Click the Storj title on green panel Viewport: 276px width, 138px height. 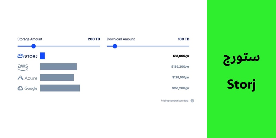click(241, 85)
